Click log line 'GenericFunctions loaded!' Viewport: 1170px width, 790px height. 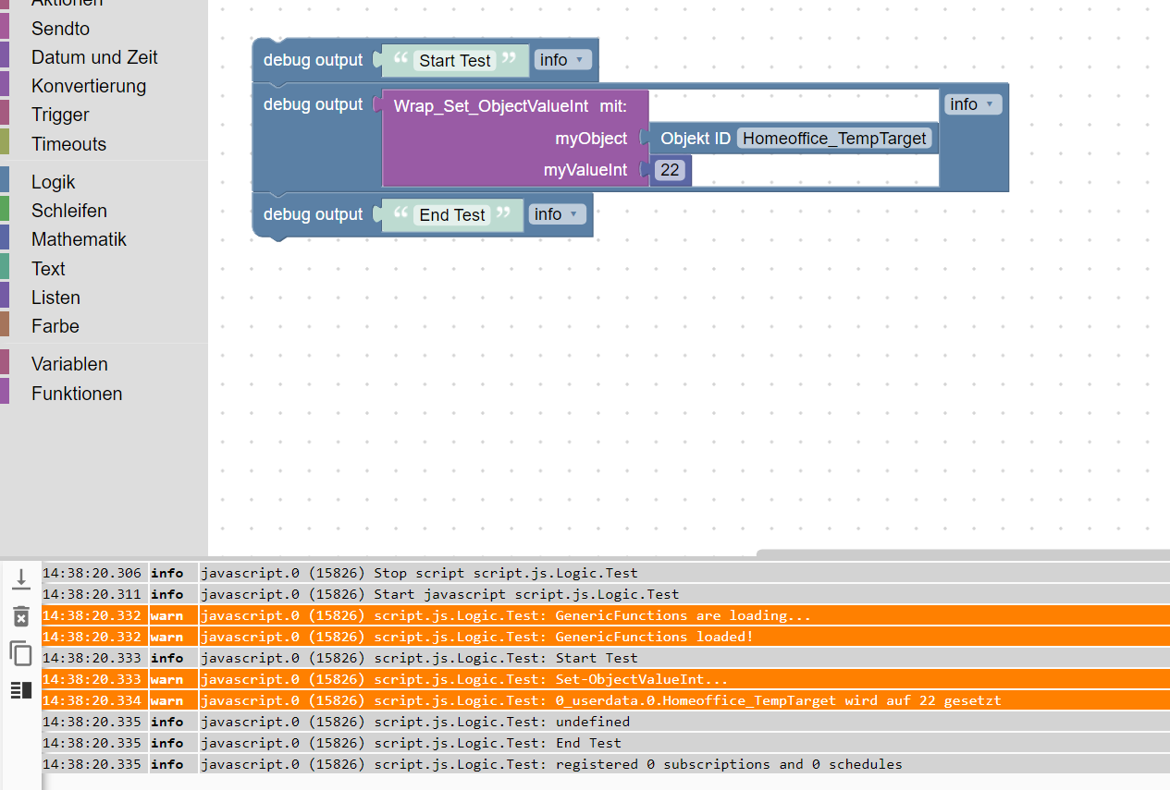click(606, 637)
